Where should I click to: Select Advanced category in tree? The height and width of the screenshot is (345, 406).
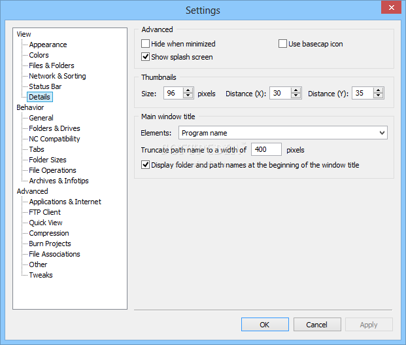[33, 191]
